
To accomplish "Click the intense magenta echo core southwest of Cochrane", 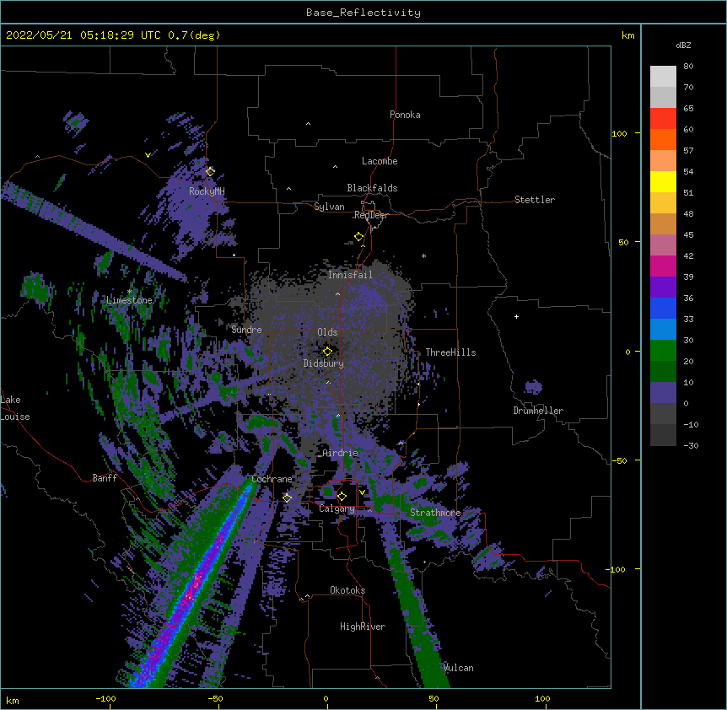I will click(x=192, y=591).
